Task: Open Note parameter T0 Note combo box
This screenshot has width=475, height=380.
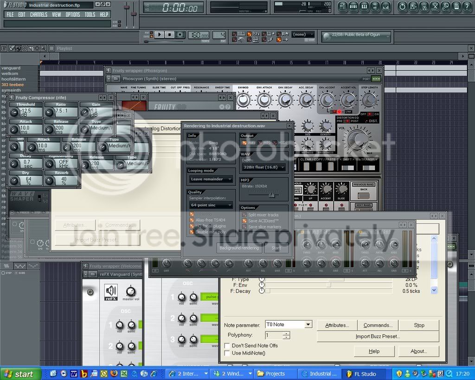Action: pos(289,324)
